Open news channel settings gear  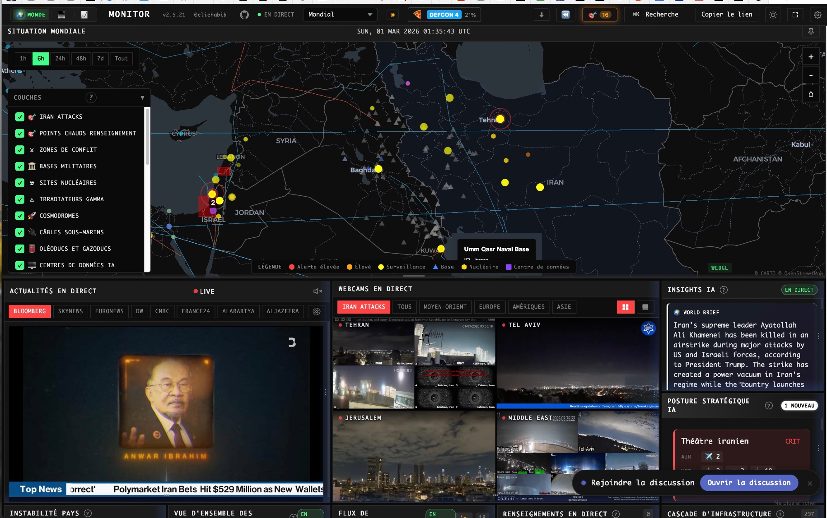pos(316,311)
